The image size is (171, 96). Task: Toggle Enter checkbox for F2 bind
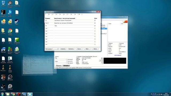95,21
